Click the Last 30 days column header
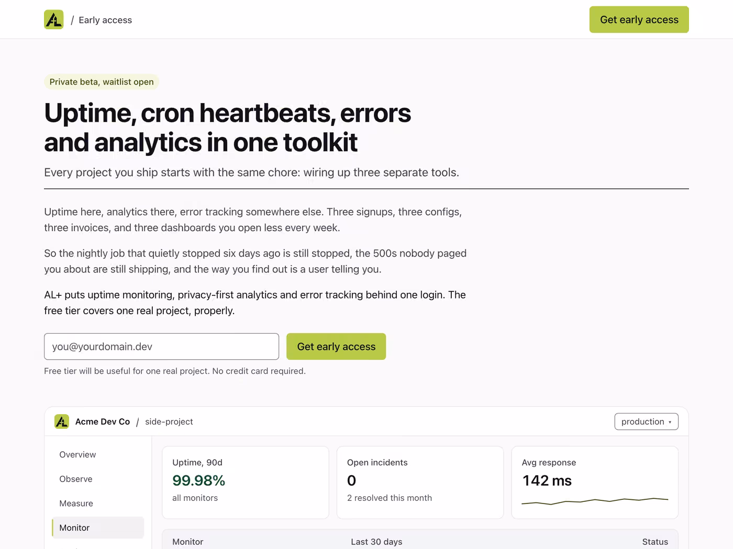733x549 pixels. pyautogui.click(x=376, y=542)
